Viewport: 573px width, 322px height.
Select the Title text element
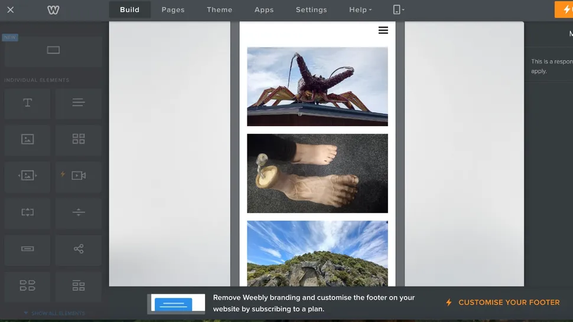click(x=28, y=103)
